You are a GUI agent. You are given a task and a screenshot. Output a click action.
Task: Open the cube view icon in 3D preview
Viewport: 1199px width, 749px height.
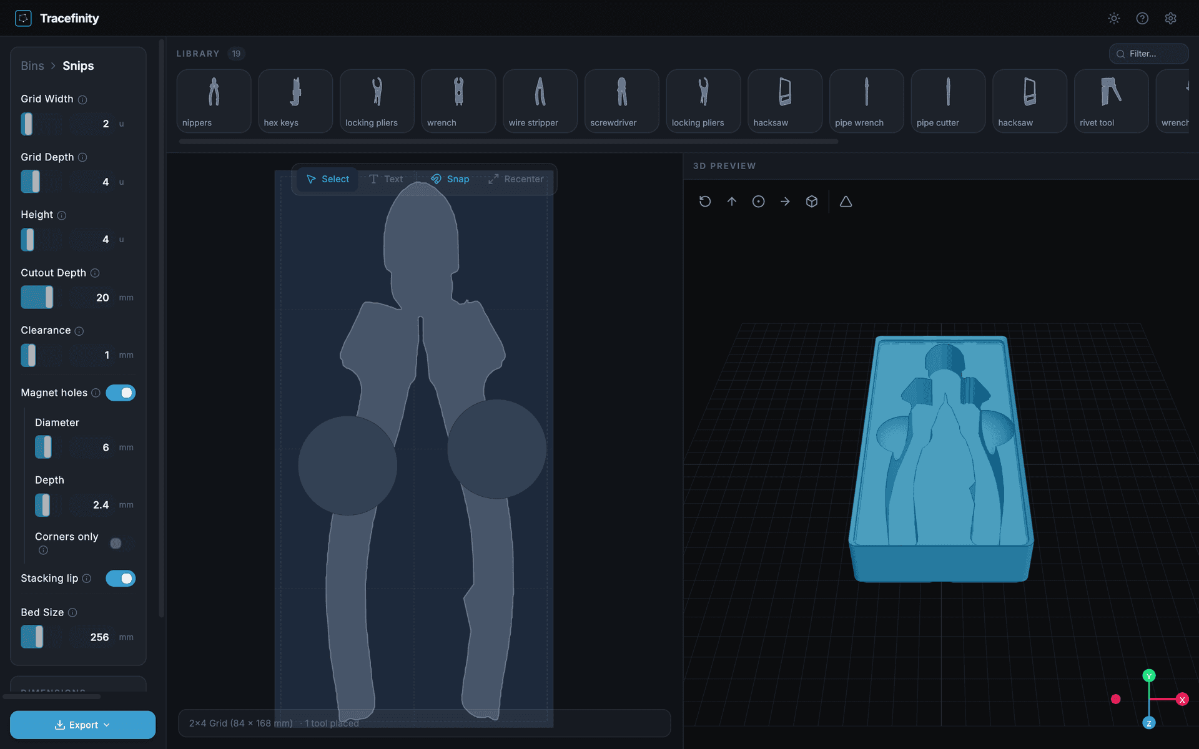click(x=811, y=201)
